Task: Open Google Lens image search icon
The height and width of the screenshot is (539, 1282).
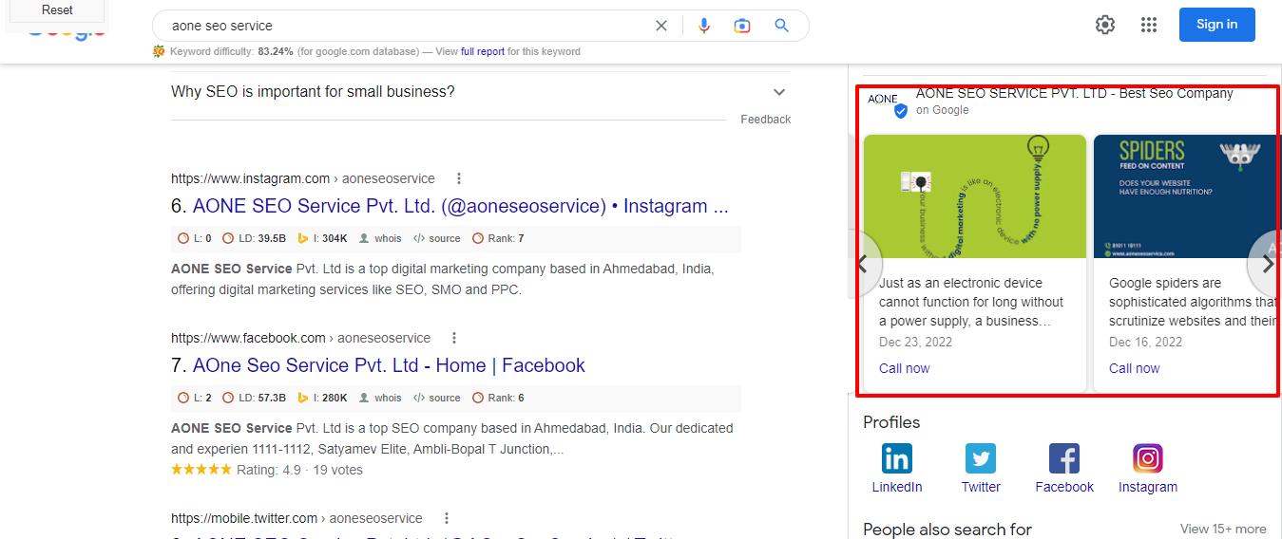Action: [x=742, y=26]
